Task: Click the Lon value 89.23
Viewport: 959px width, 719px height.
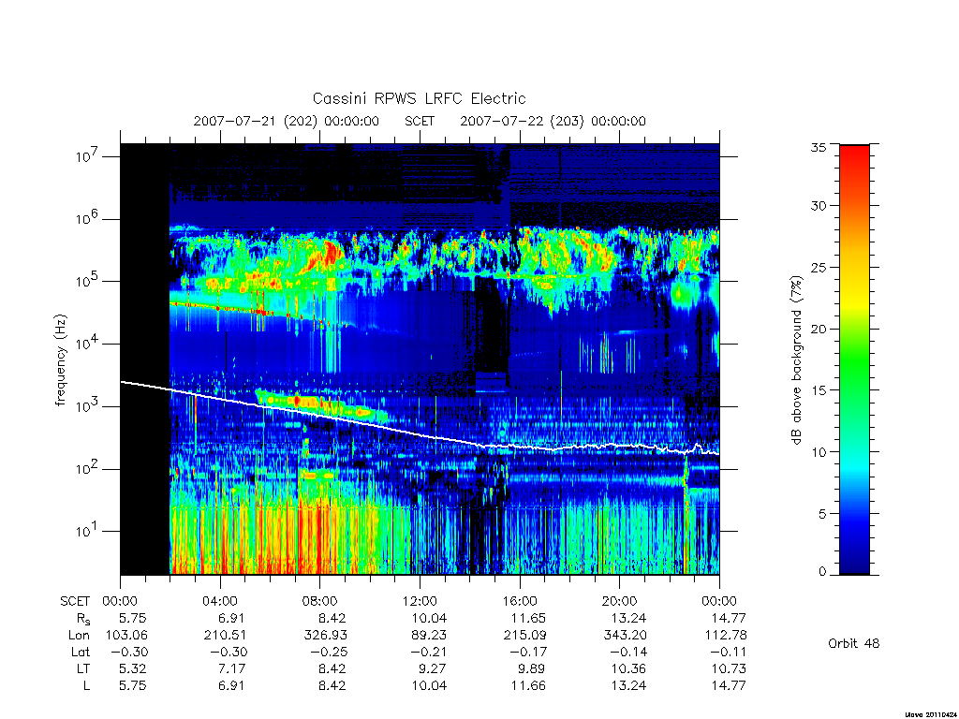Action: coord(429,636)
